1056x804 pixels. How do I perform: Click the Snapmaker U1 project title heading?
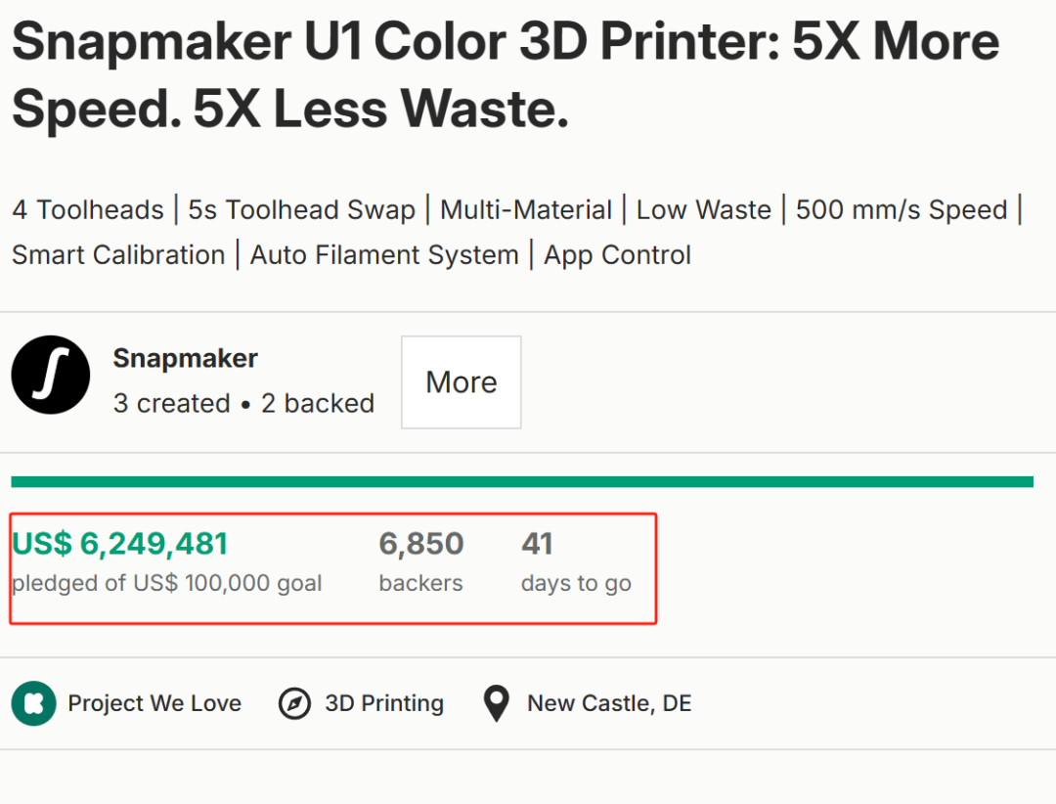pyautogui.click(x=505, y=75)
